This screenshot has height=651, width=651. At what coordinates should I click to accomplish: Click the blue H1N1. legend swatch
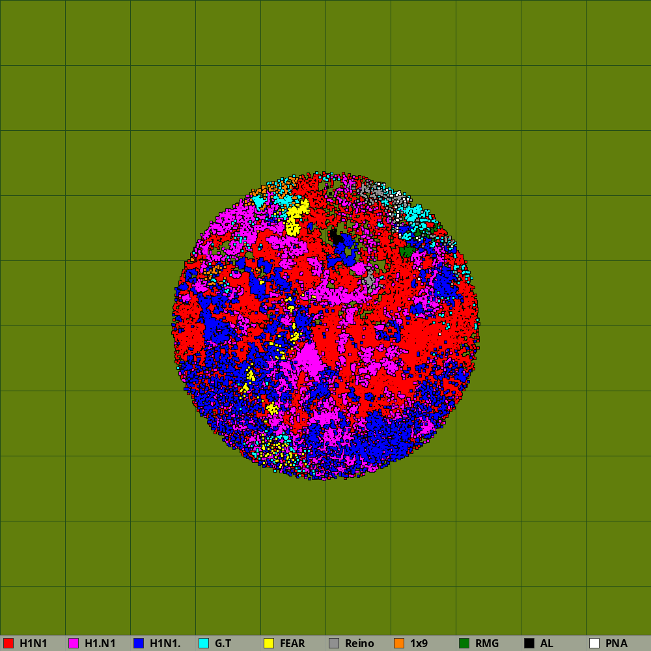tap(139, 643)
